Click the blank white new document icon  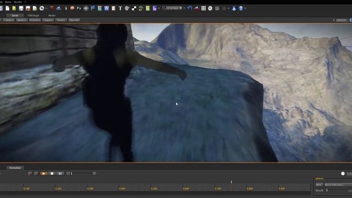click(x=8, y=8)
